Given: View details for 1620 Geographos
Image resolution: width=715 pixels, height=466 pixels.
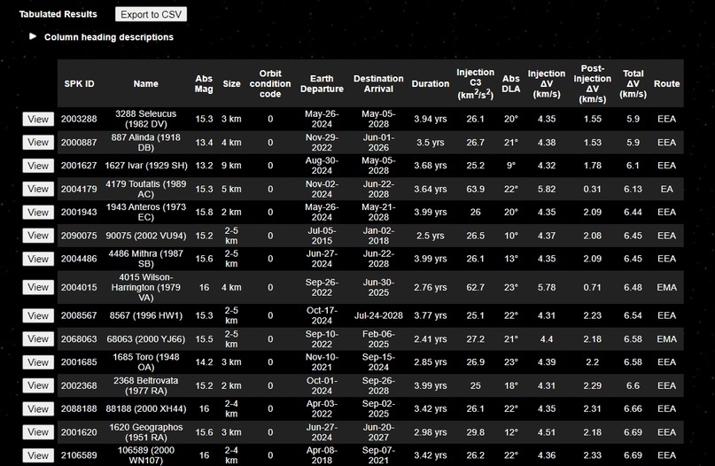Looking at the screenshot, I should pyautogui.click(x=38, y=432).
